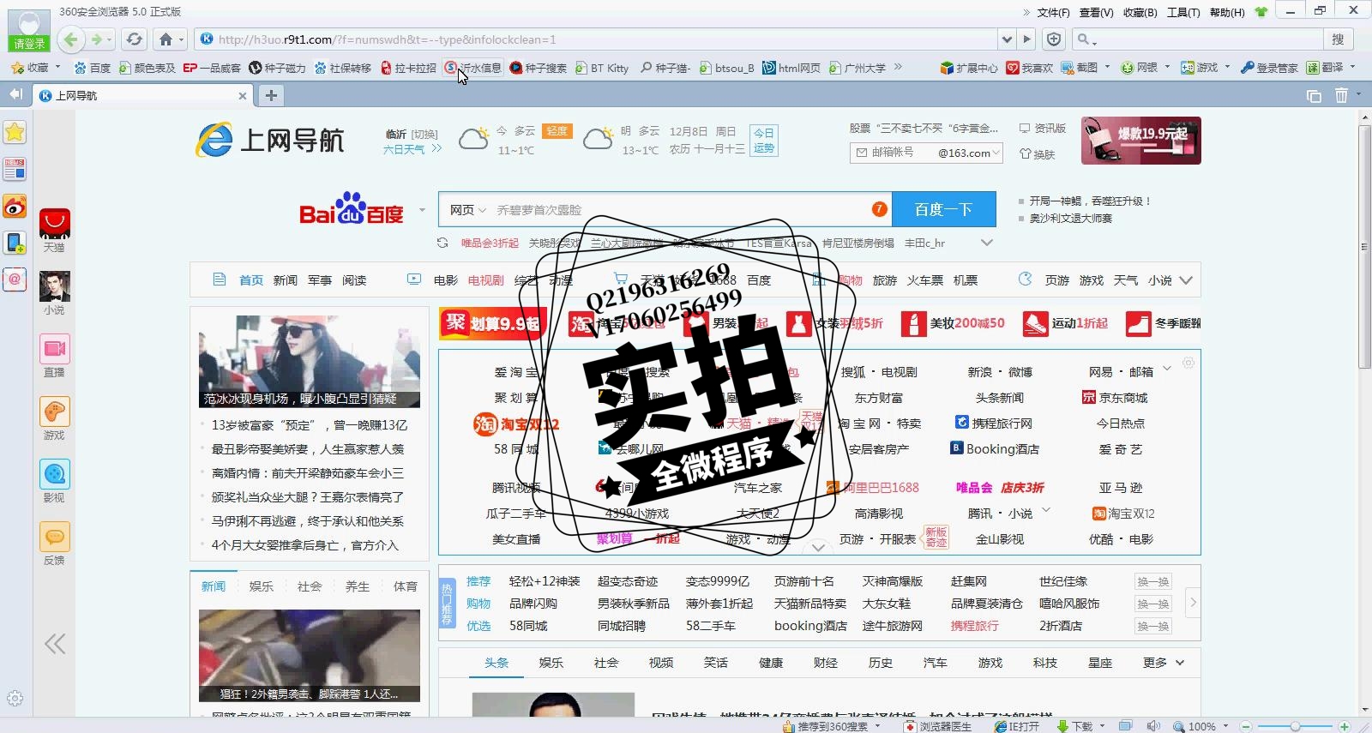Viewport: 1372px width, 733px height.
Task: Open 游戏 gamepad icon in side panel
Action: coord(55,418)
